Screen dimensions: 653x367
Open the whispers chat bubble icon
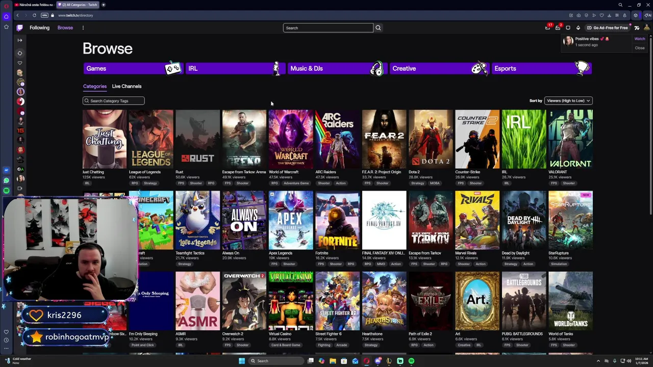(x=568, y=28)
